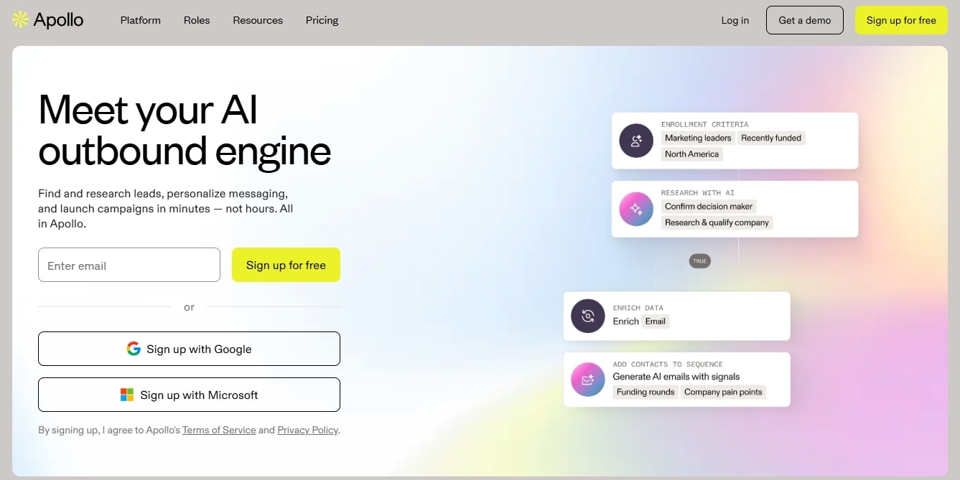The width and height of the screenshot is (960, 480).
Task: Open the Roles dropdown
Action: coord(197,20)
